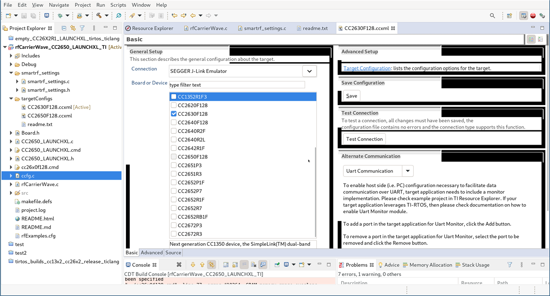
Task: Clear the Console with X icon
Action: pos(179,265)
